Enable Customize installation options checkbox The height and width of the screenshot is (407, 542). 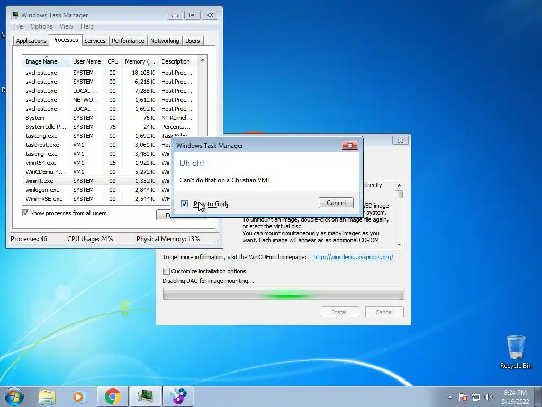(166, 271)
